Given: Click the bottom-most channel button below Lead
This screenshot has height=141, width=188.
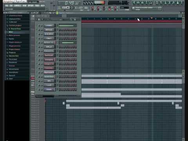Looking at the screenshot, I should tap(49, 89).
